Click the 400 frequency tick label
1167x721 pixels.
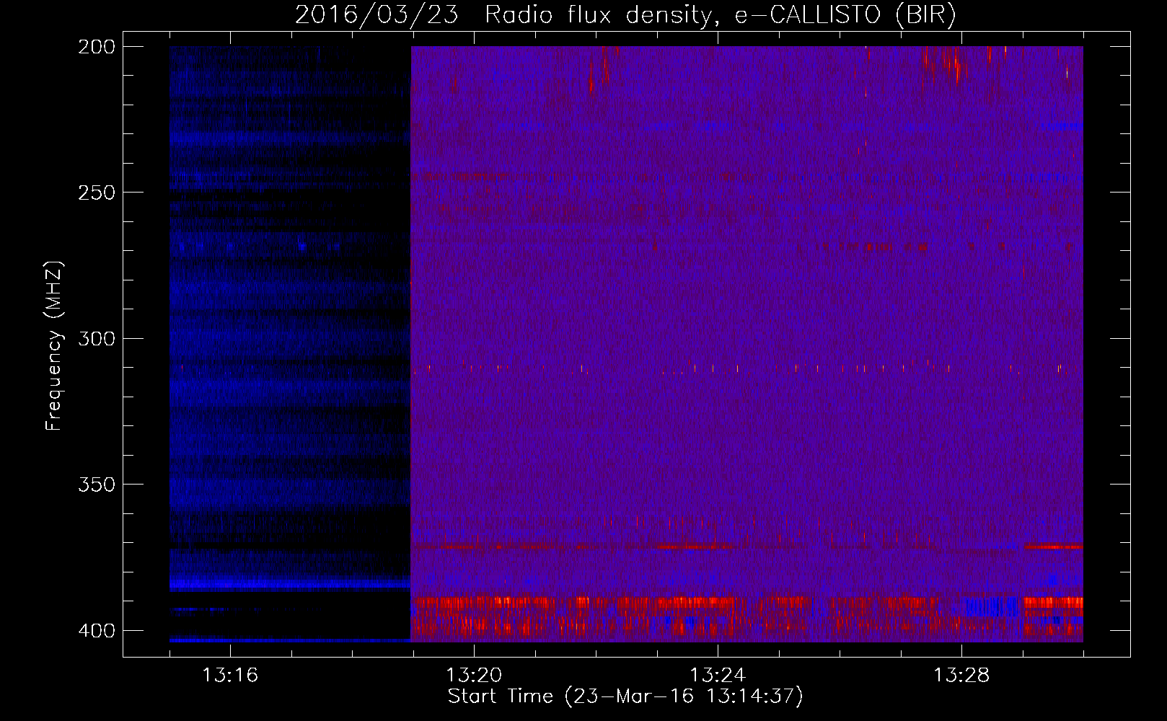96,630
